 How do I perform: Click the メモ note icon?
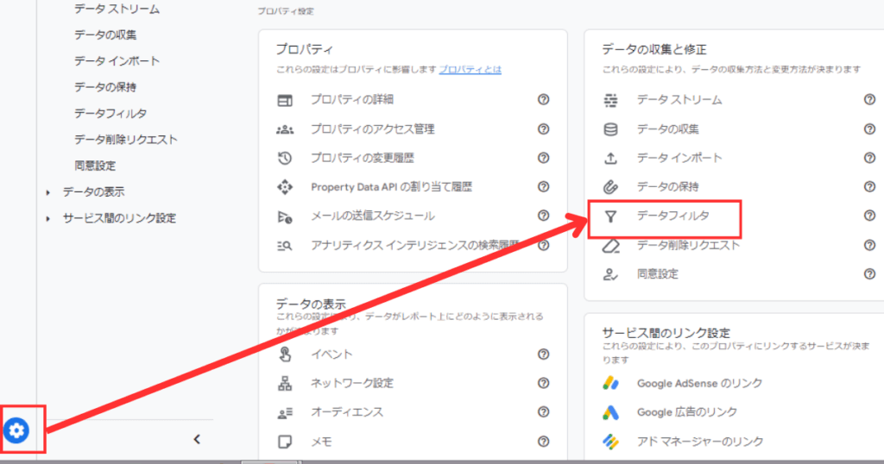coord(285,442)
